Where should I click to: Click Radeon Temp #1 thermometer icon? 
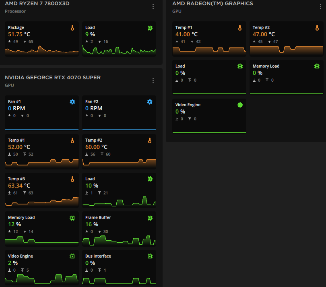point(240,28)
